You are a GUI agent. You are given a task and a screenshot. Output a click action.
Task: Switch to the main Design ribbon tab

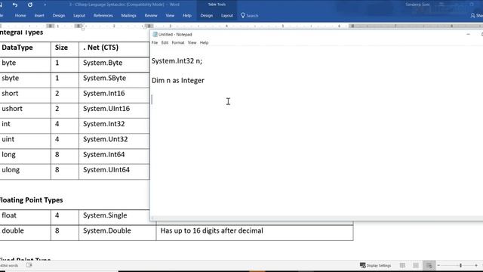tap(59, 15)
